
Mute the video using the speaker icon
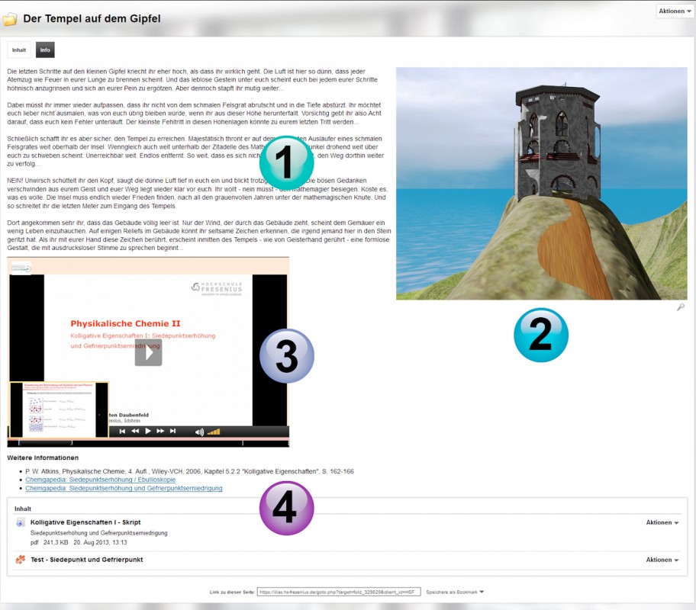(x=199, y=432)
